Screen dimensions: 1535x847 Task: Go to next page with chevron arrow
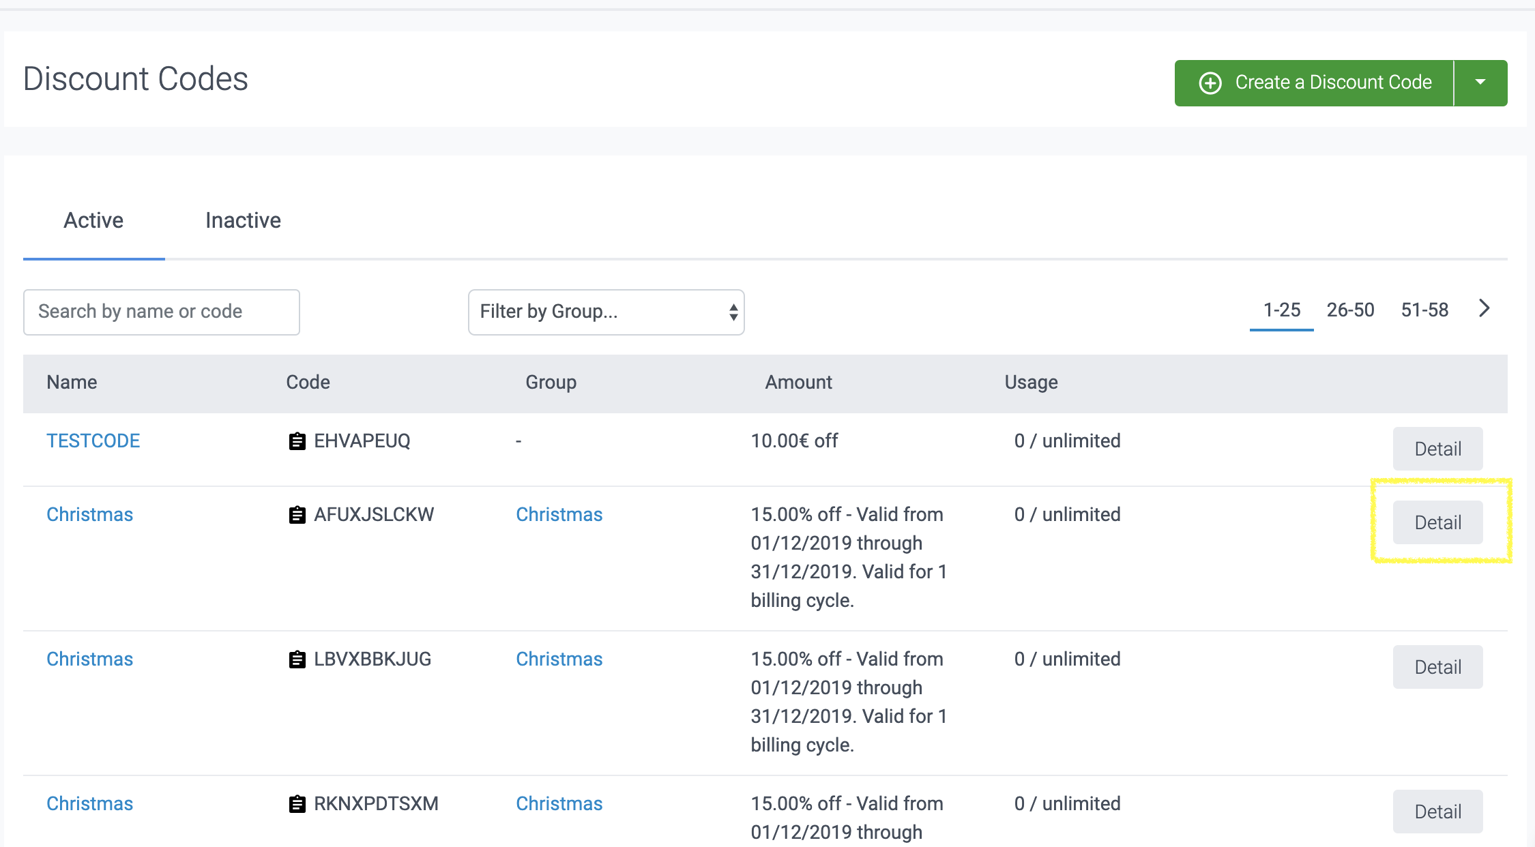[1484, 308]
